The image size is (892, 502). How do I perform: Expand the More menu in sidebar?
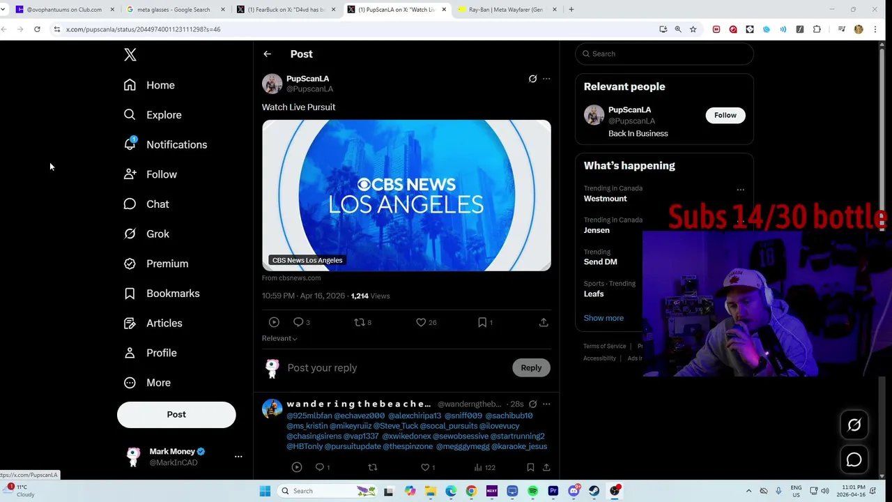click(x=148, y=383)
